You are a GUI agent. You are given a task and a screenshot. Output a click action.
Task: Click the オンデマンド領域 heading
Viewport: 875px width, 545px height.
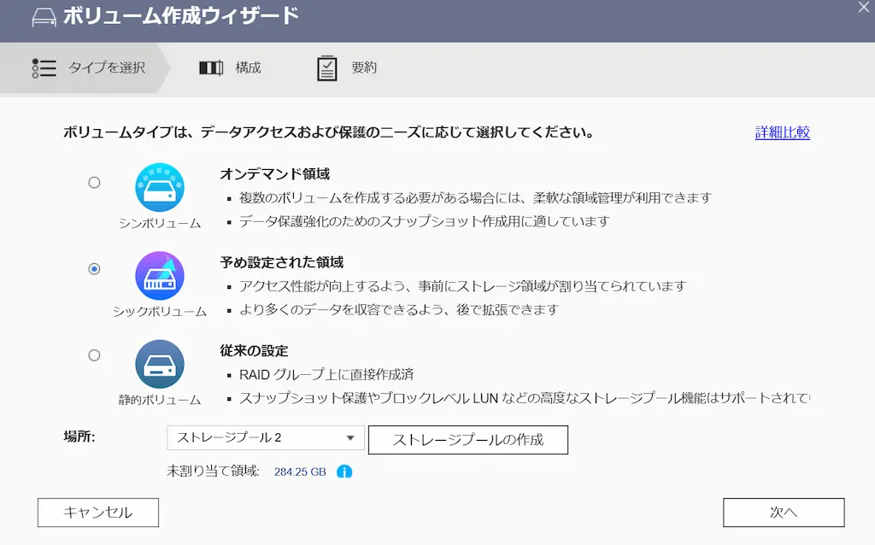274,174
